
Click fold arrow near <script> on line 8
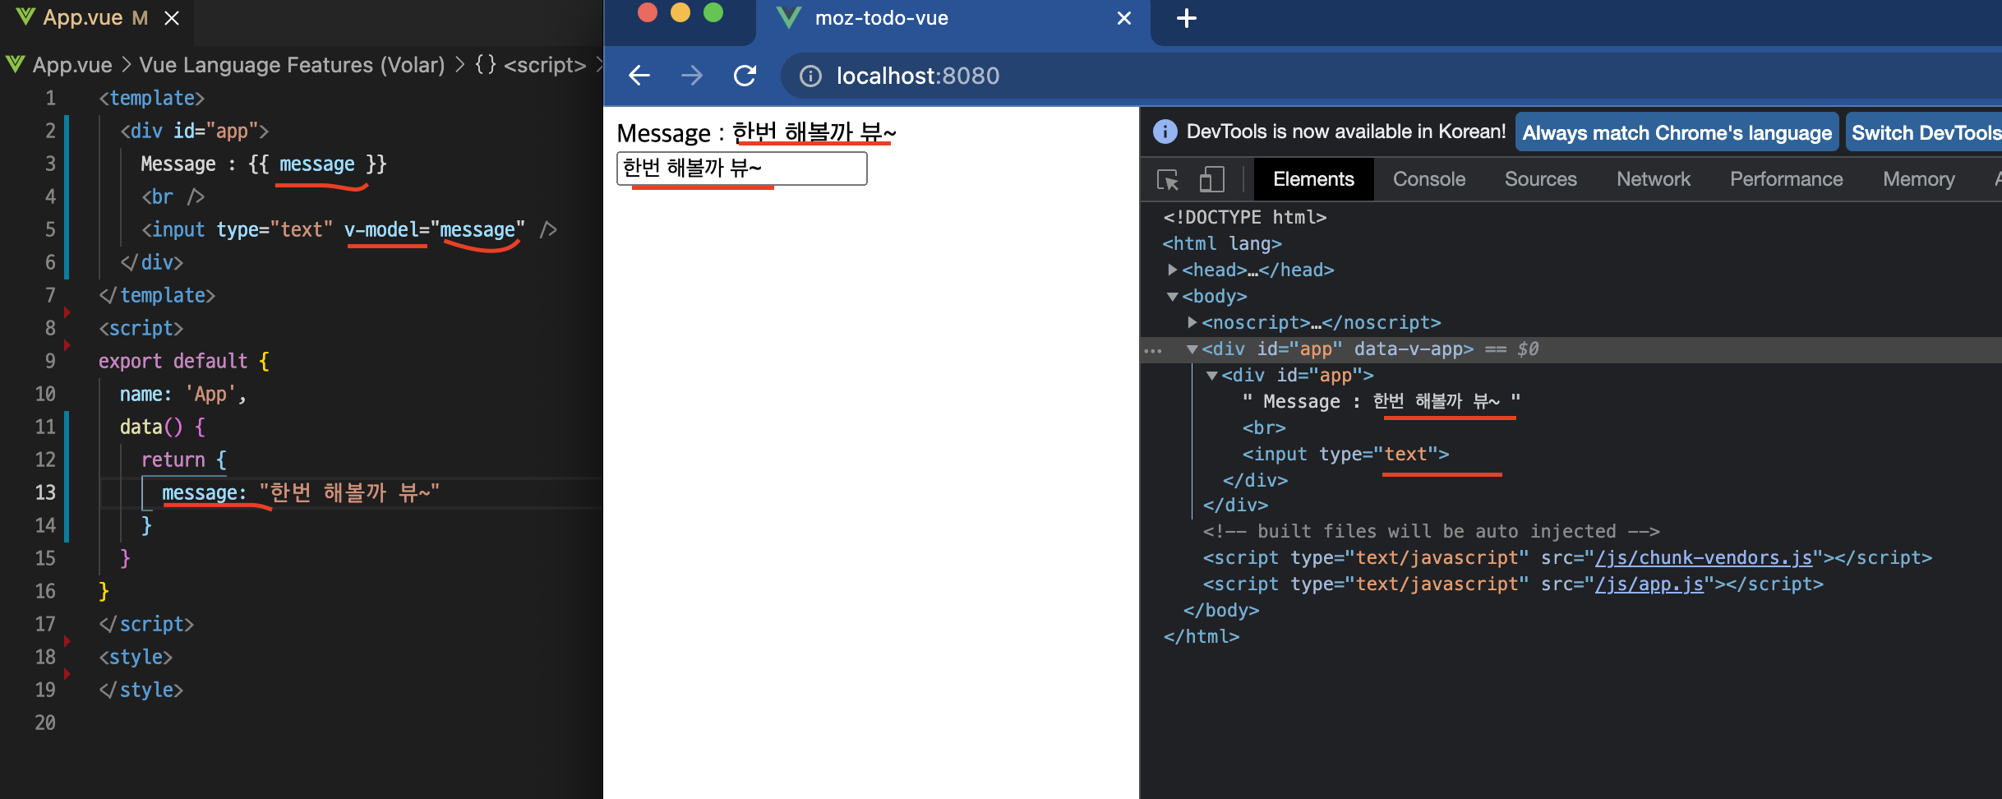tap(67, 344)
